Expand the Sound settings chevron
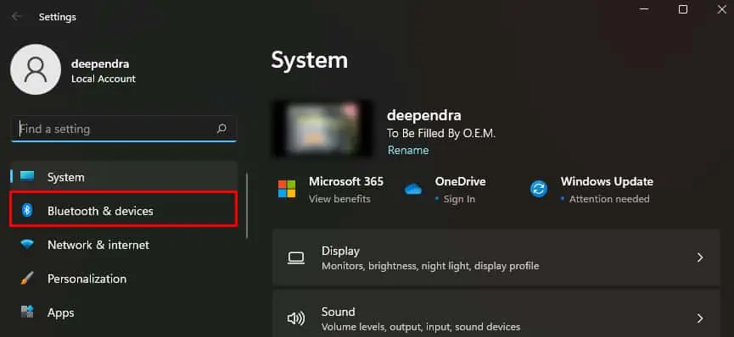The width and height of the screenshot is (734, 337). click(700, 318)
